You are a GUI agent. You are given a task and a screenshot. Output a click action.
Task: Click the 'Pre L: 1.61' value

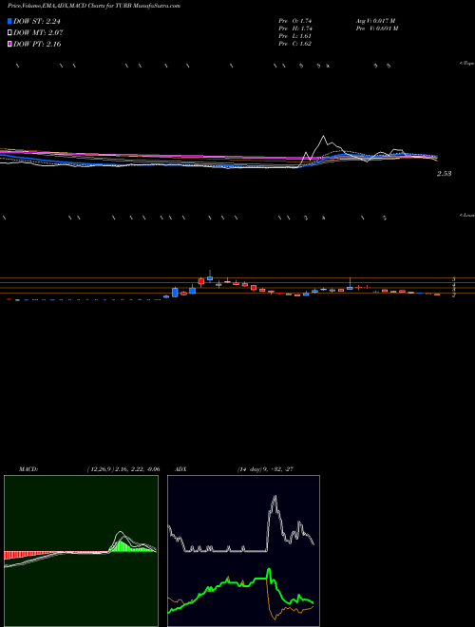click(295, 36)
